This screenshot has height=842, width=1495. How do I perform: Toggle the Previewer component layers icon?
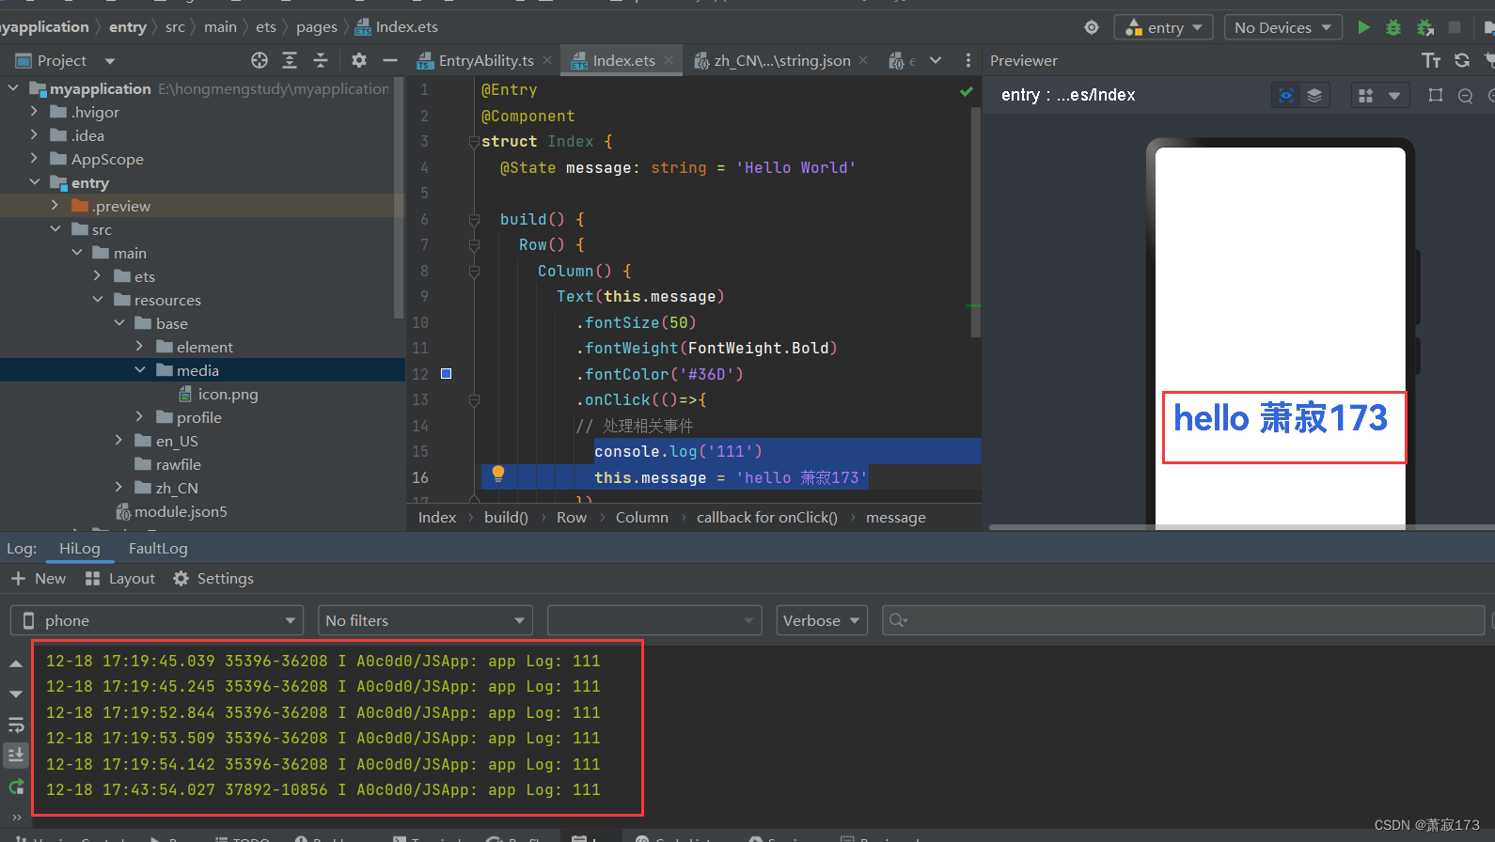pos(1314,95)
